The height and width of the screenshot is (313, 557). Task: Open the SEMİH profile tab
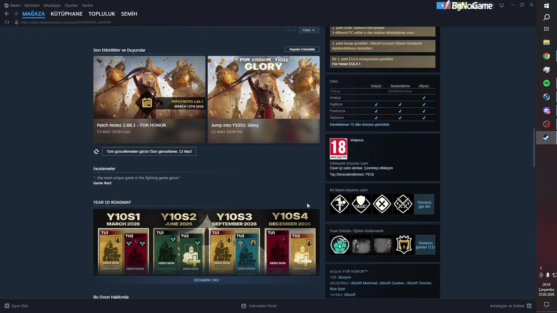(x=129, y=14)
